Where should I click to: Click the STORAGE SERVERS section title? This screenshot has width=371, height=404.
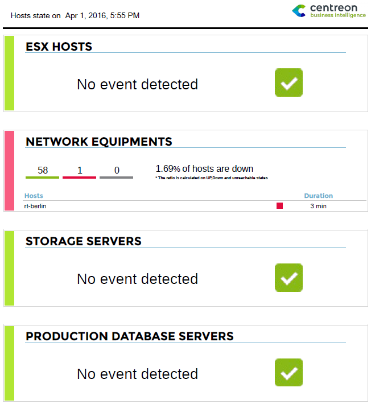pyautogui.click(x=84, y=241)
